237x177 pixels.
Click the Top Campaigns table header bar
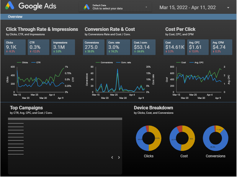pyautogui.click(x=65, y=119)
